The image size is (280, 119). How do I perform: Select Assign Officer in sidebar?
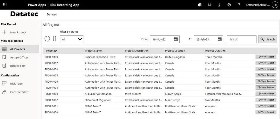[x=19, y=57]
